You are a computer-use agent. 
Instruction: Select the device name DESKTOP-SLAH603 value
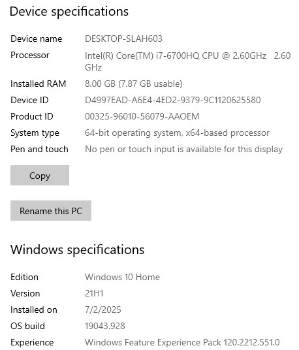[123, 39]
